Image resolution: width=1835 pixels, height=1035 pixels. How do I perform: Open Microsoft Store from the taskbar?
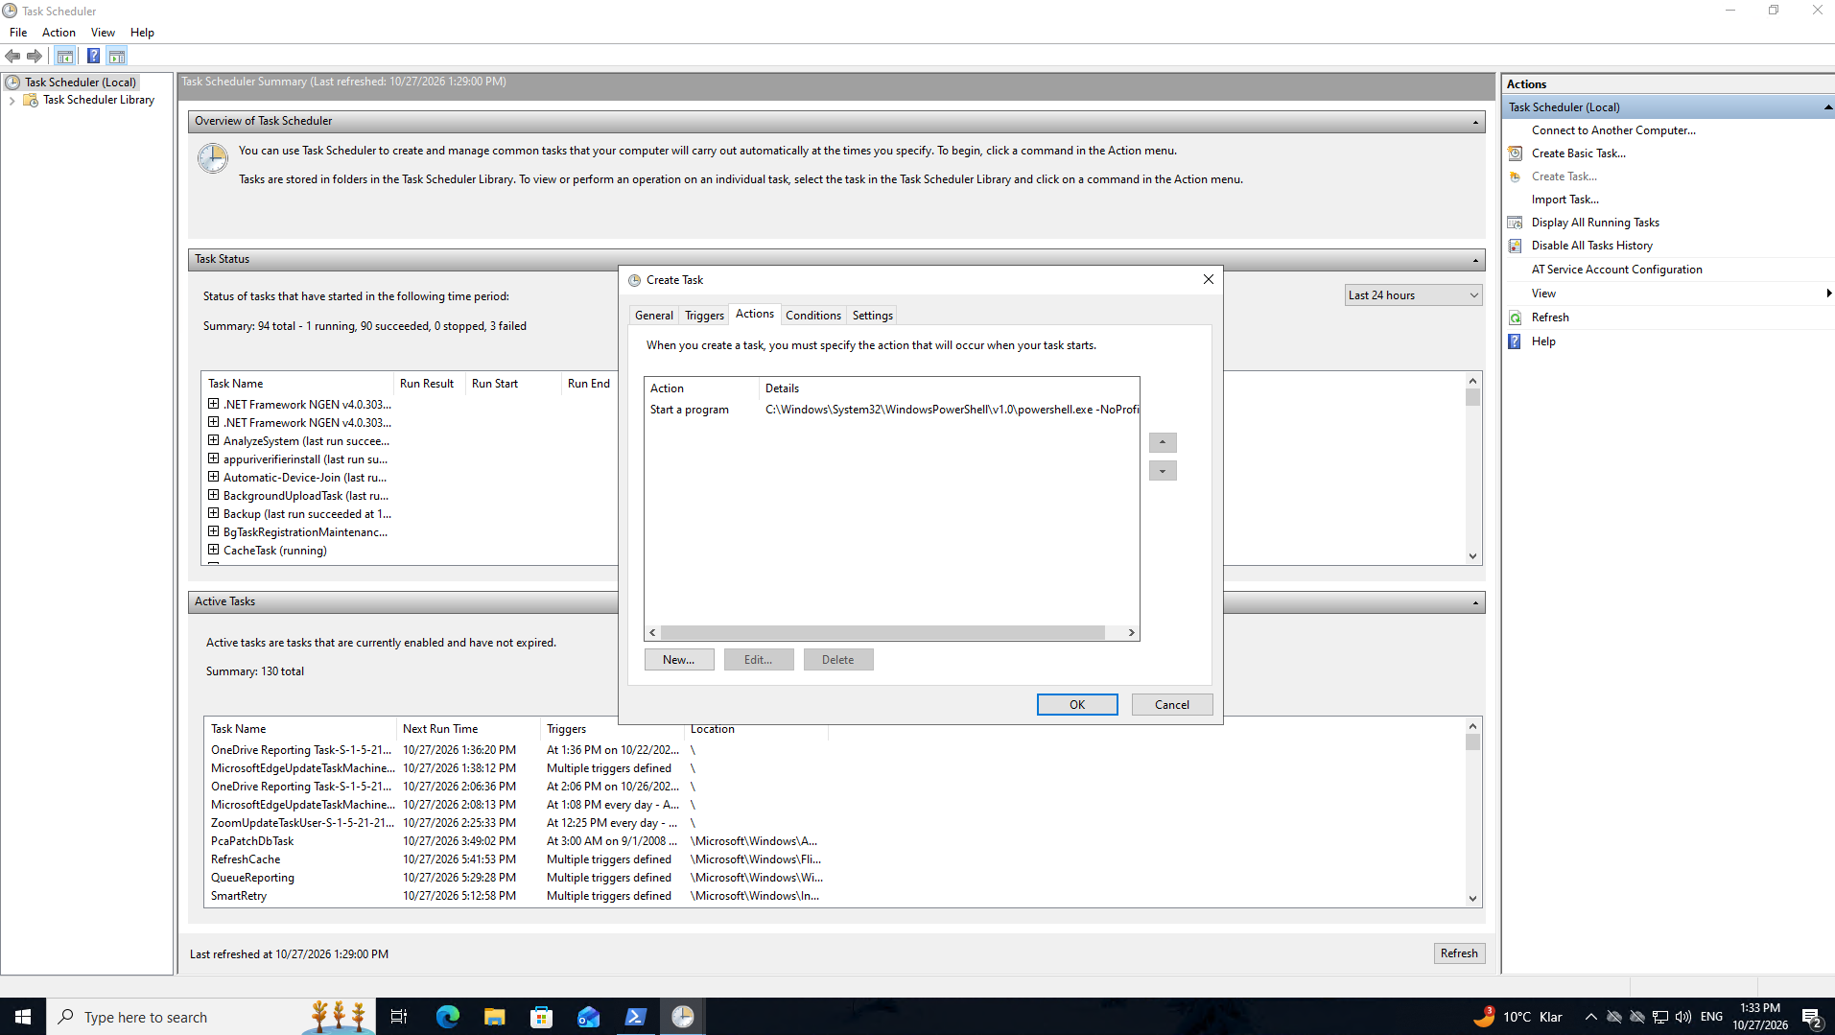[542, 1017]
